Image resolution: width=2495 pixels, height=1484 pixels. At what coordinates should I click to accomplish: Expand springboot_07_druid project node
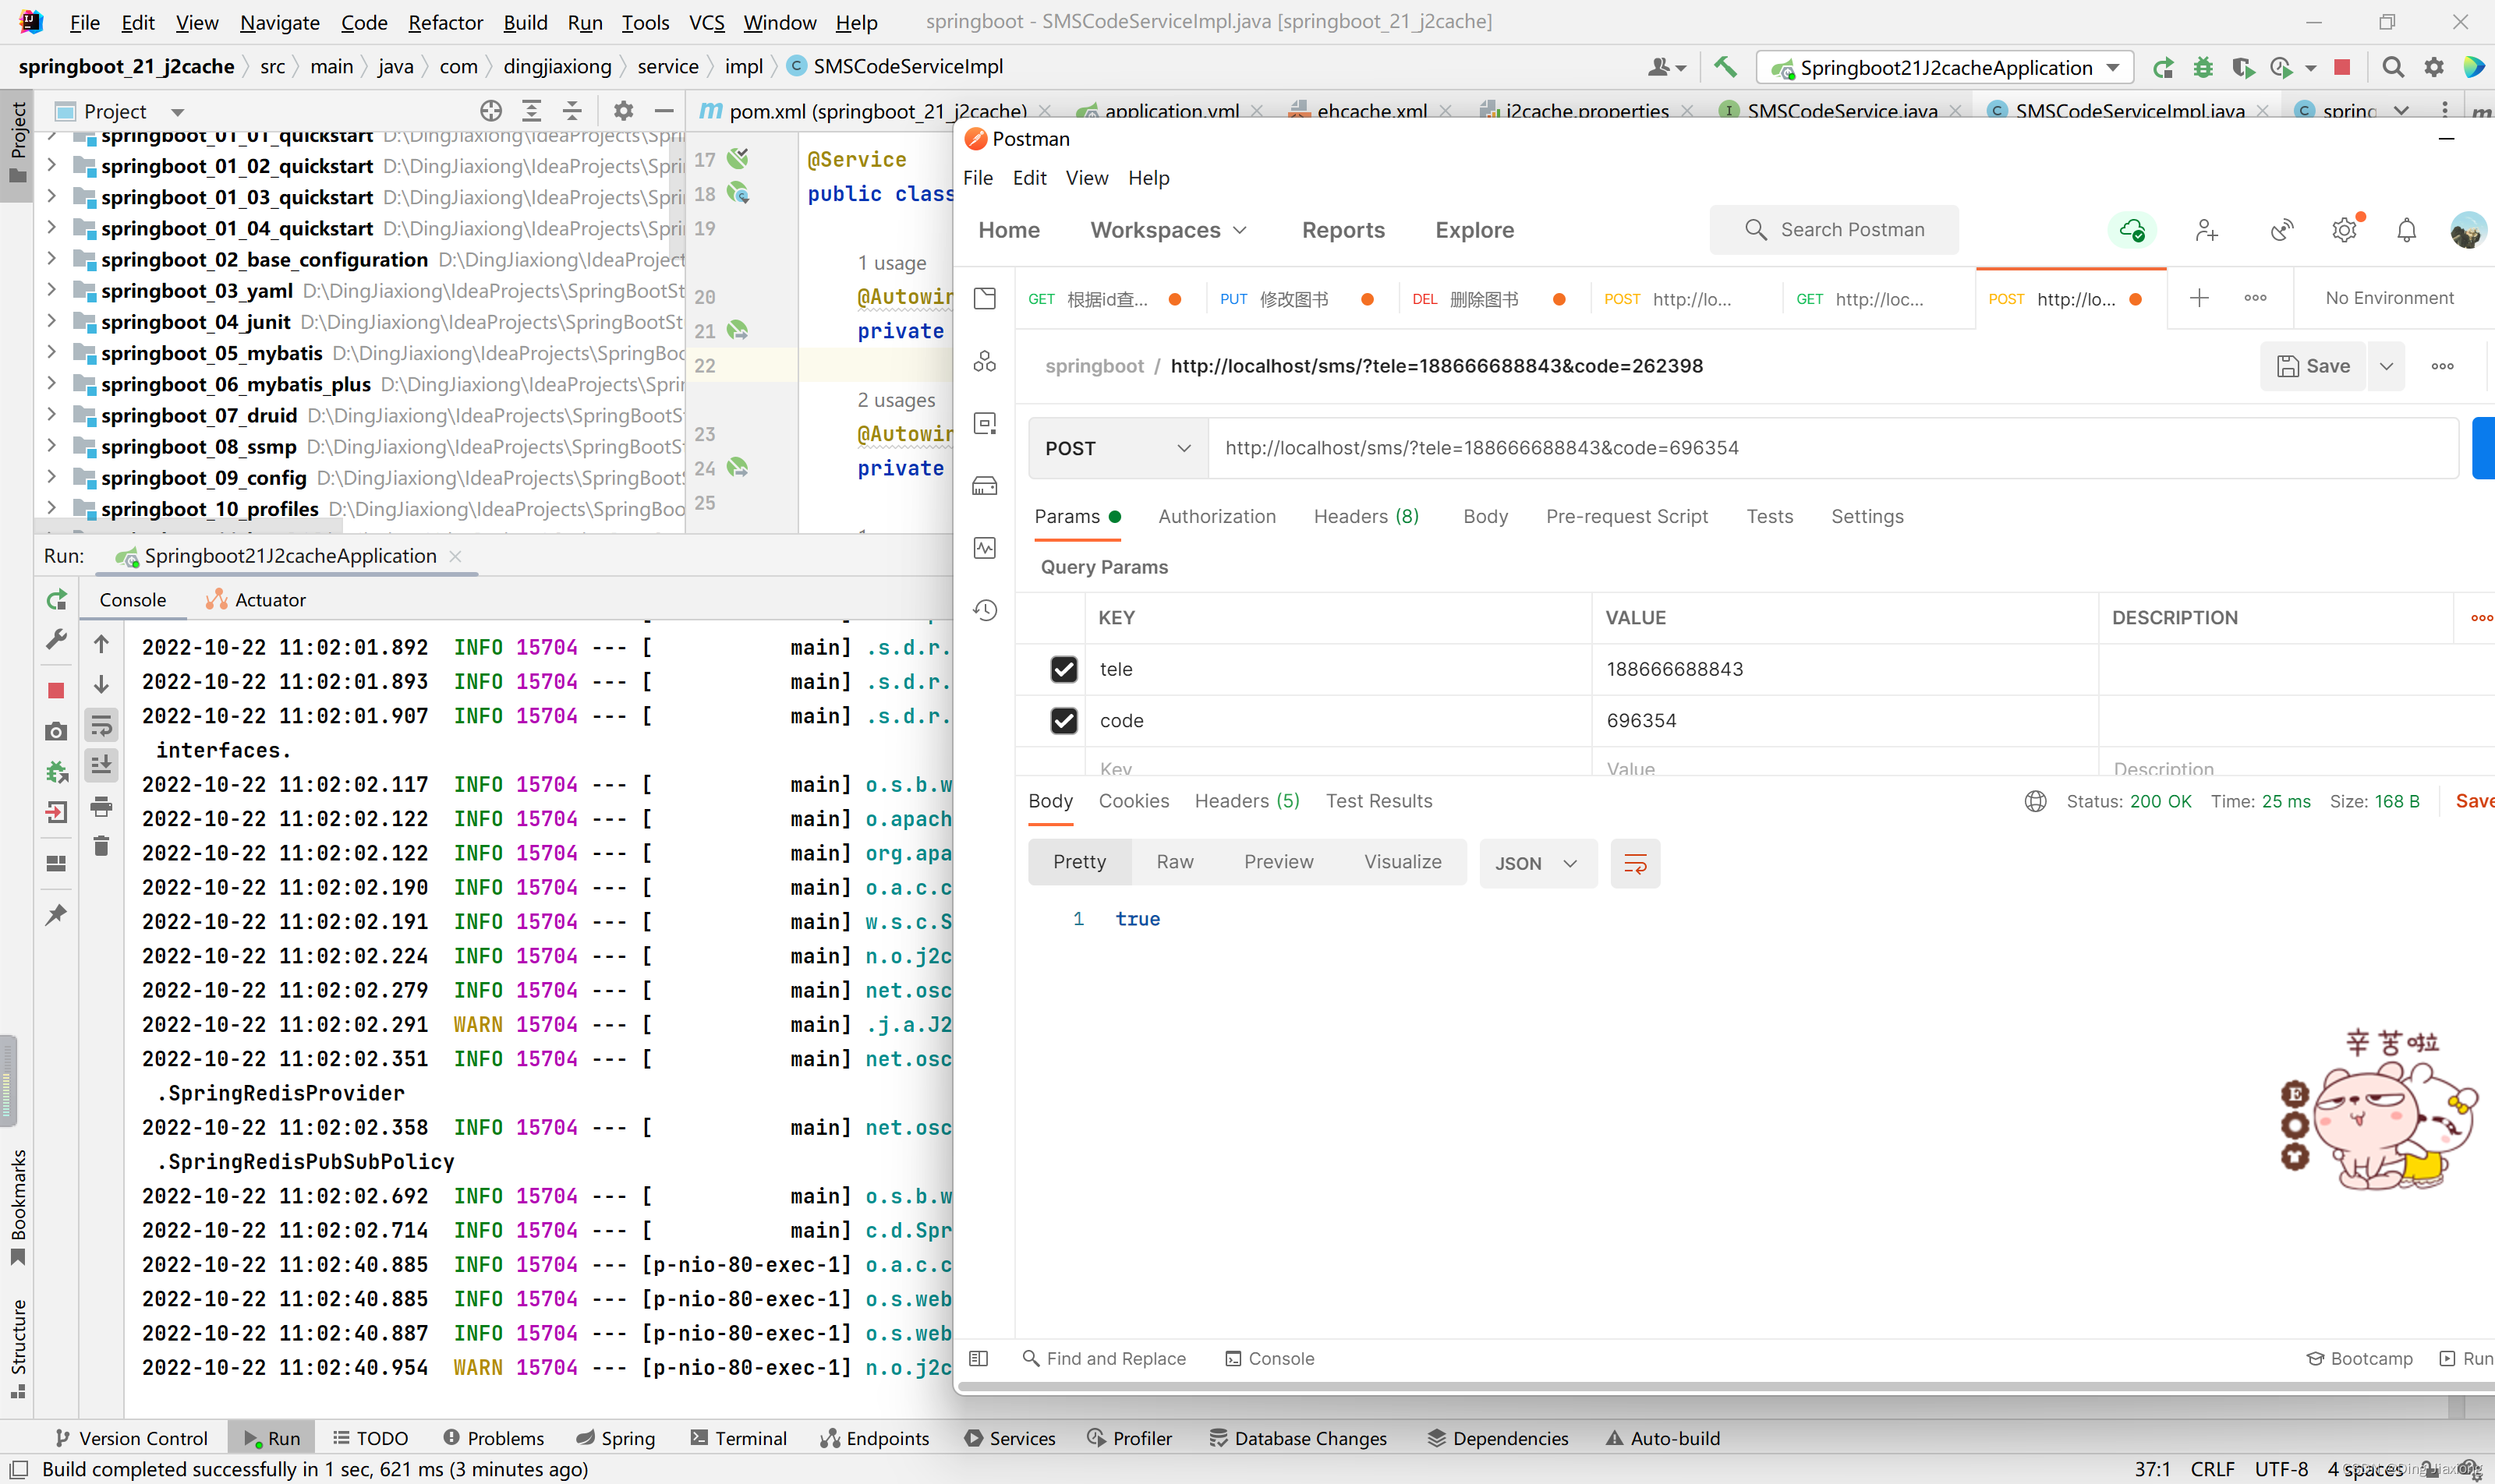(x=51, y=415)
